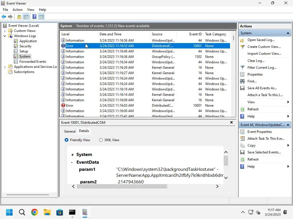Screen dimensions: 293x219
Task: Click the Create Custom View funnel icon
Action: click(x=242, y=47)
